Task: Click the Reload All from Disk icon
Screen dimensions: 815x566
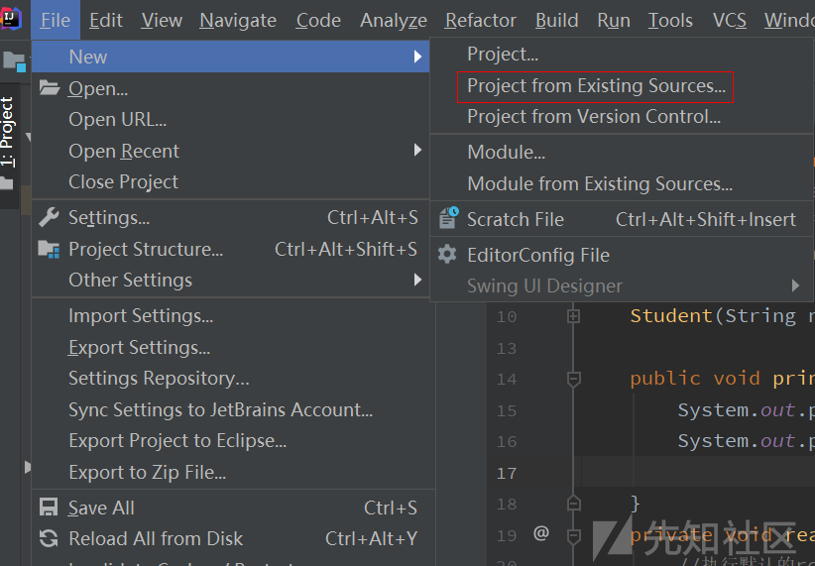Action: [49, 538]
